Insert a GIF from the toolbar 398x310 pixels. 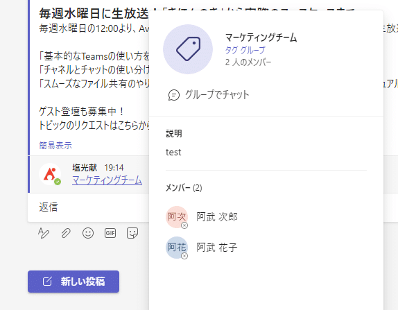point(110,233)
